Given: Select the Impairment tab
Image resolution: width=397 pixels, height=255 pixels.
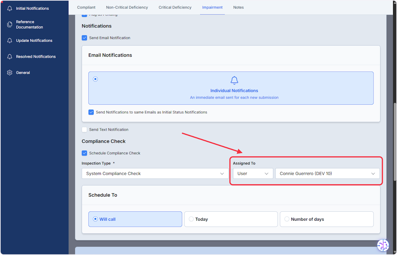Looking at the screenshot, I should click(212, 7).
